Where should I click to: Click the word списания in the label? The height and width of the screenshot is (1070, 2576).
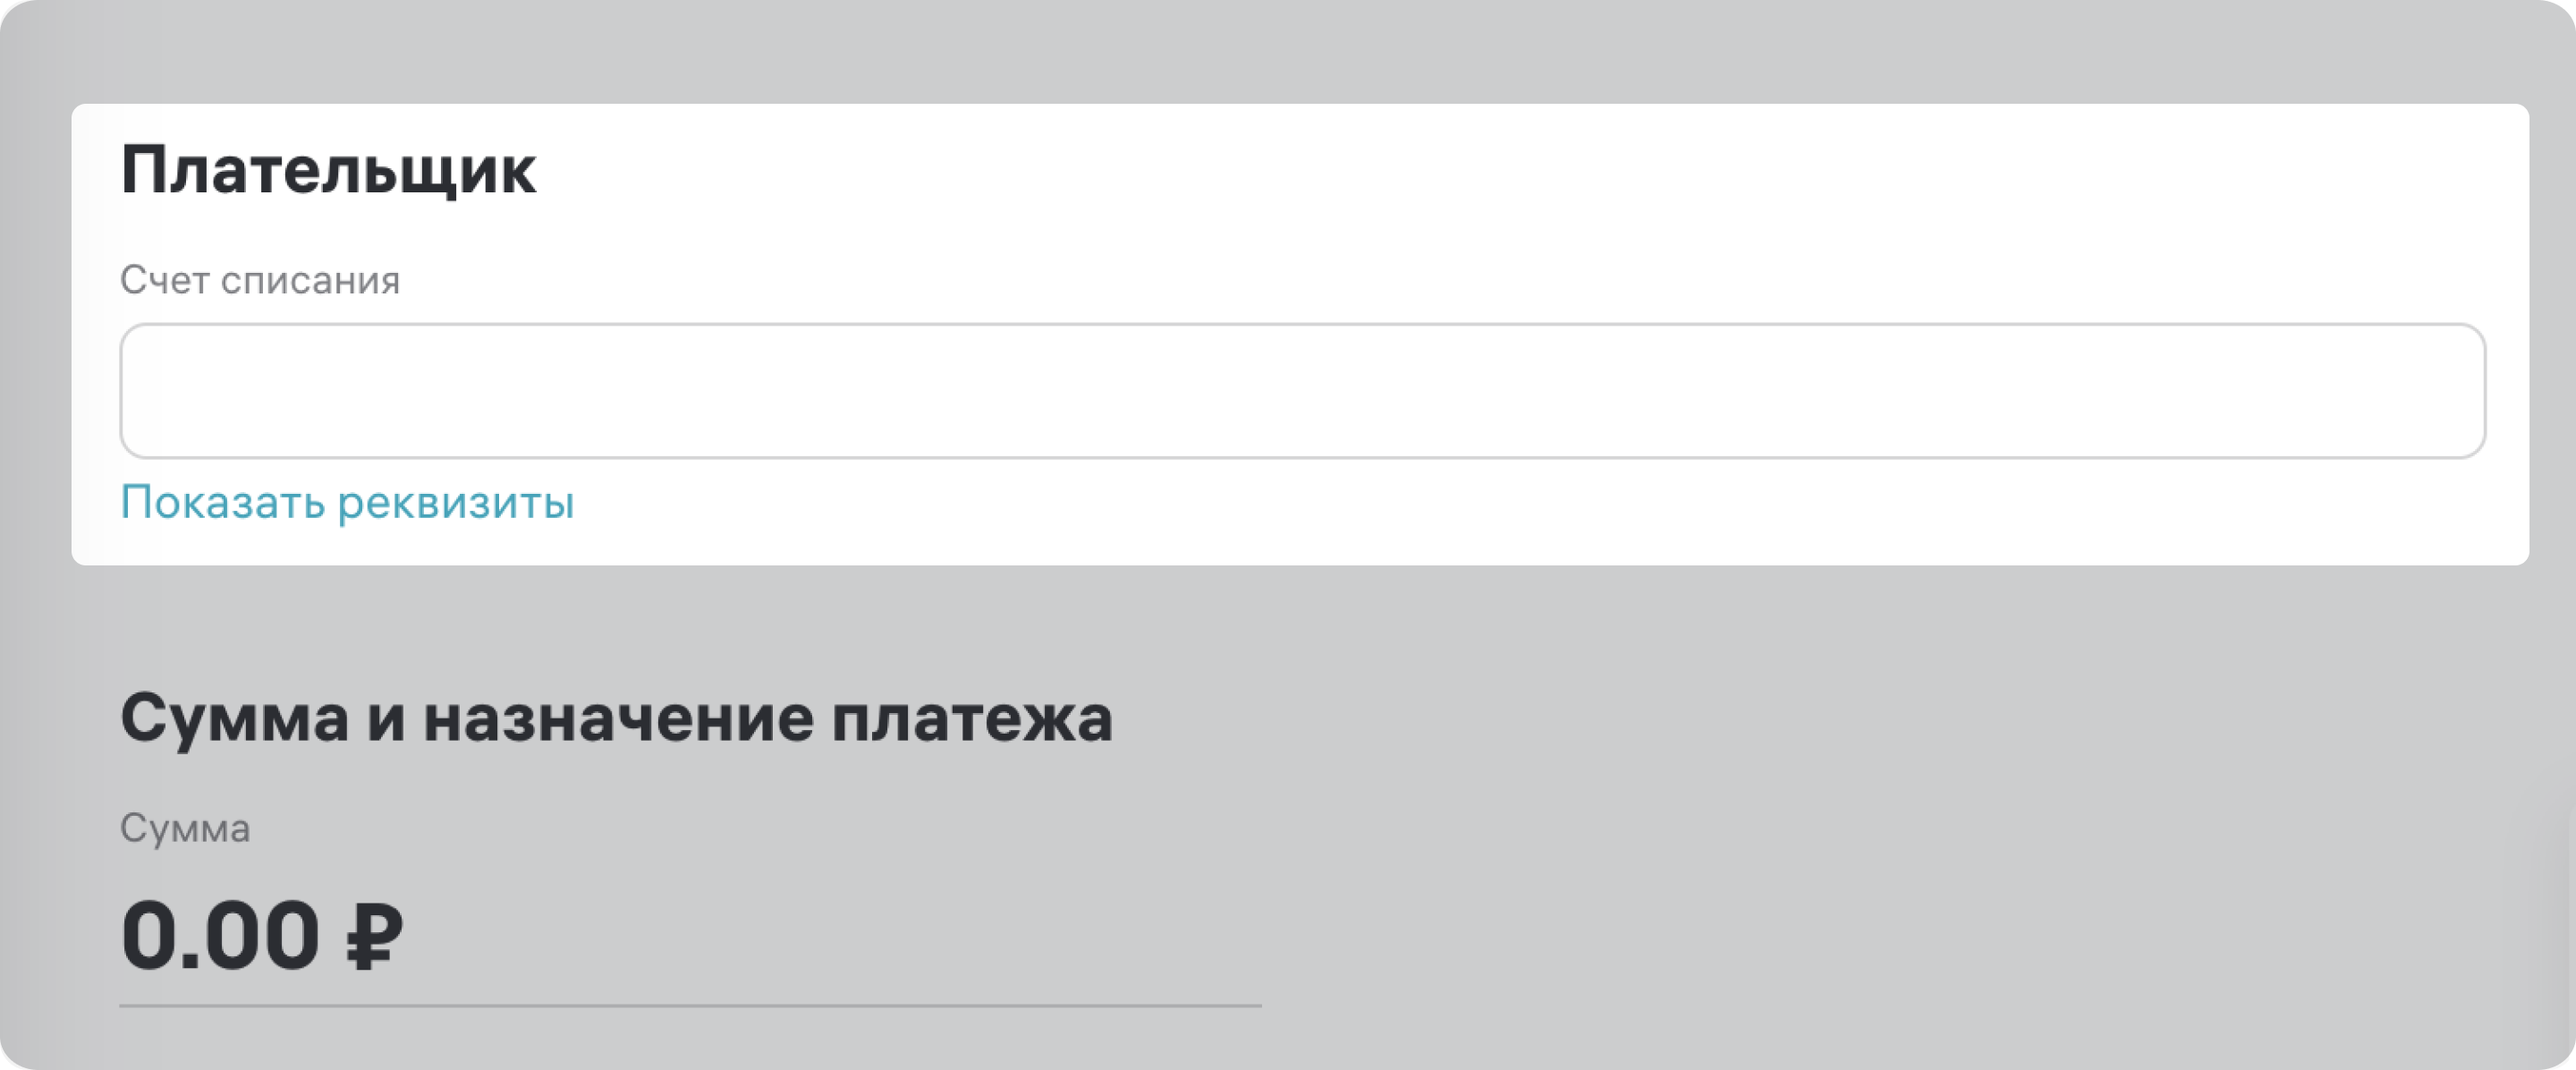click(x=310, y=281)
